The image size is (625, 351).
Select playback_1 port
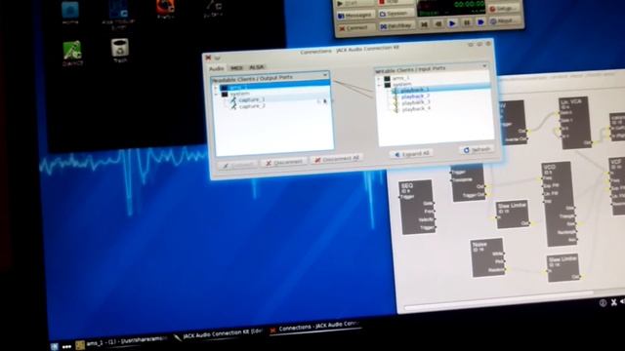coord(415,90)
